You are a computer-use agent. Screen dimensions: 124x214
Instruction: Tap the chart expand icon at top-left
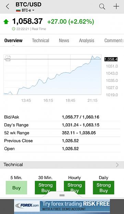click(x=8, y=58)
